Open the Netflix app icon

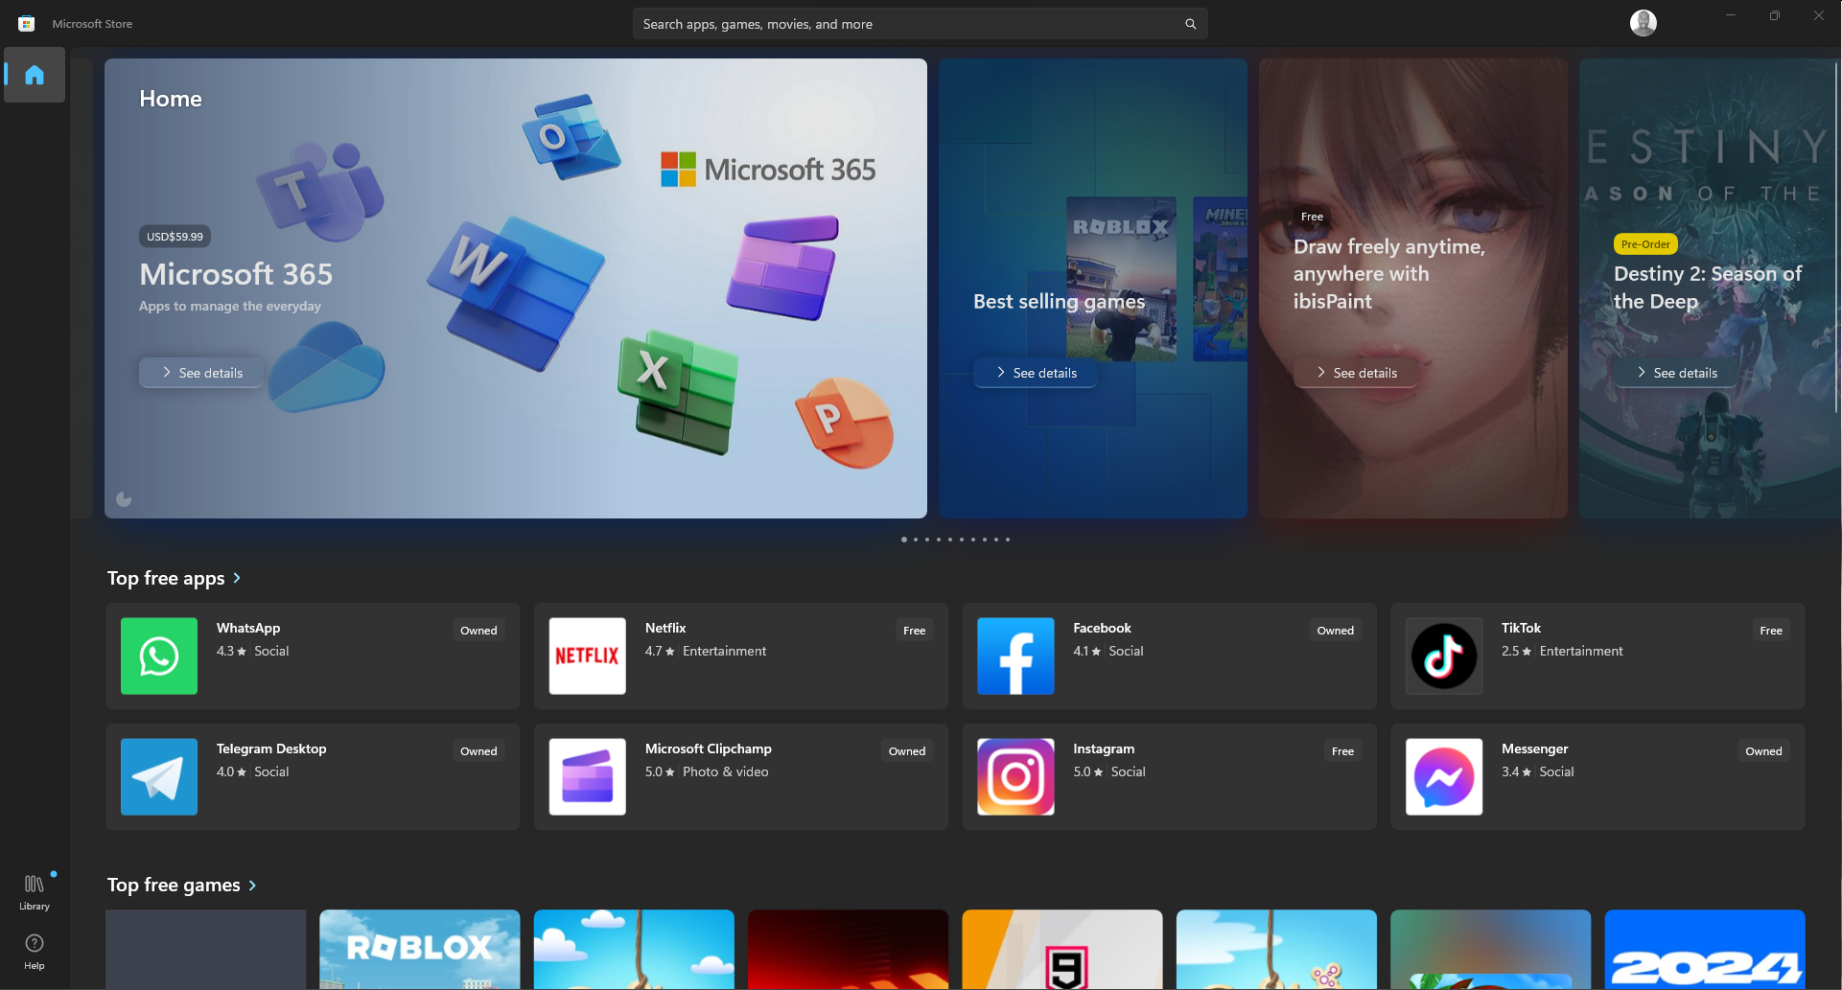click(x=587, y=656)
